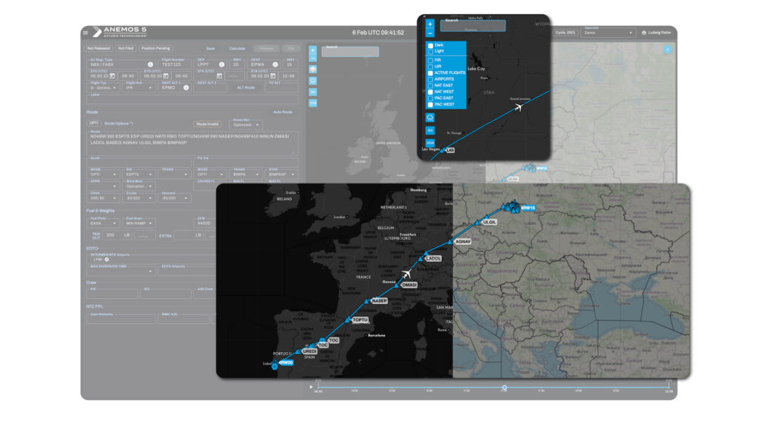Zoom in with the popup map plus button
758x426 pixels.
point(431,24)
